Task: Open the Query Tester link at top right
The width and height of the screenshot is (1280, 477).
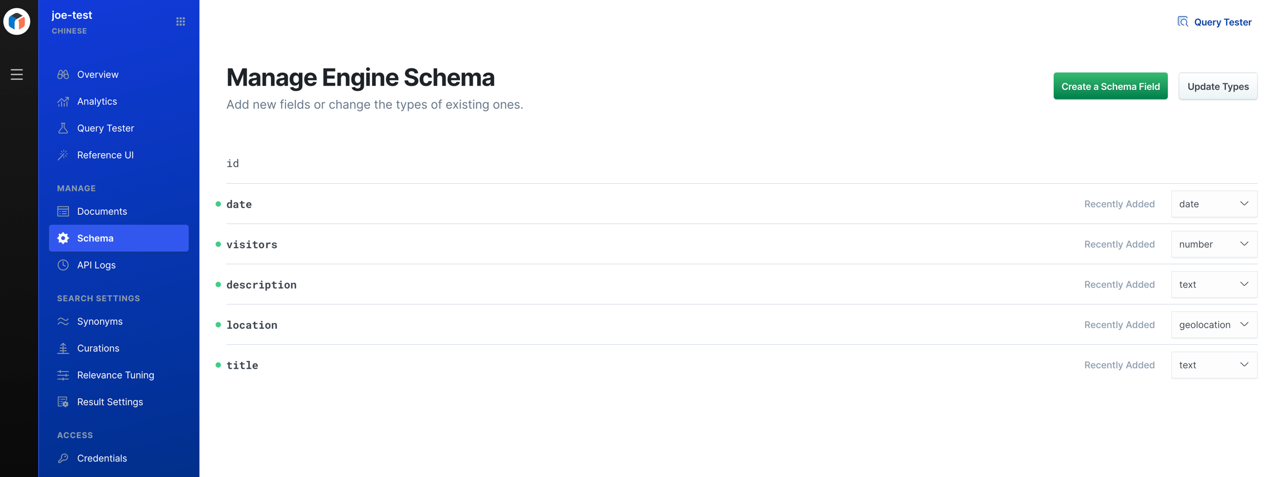Action: tap(1215, 22)
